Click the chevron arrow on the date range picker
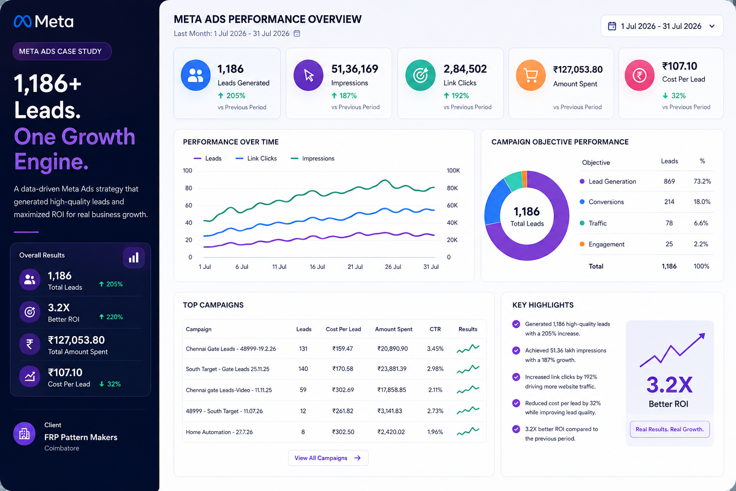Viewport: 736px width, 491px height. tap(712, 26)
